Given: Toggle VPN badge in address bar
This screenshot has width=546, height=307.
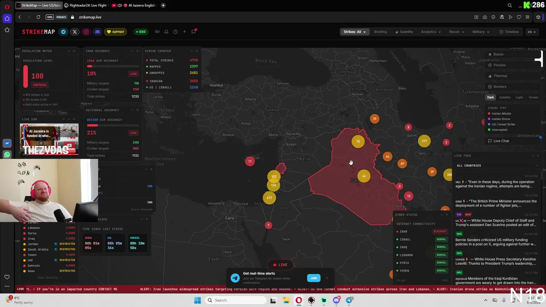Looking at the screenshot, I should coord(50,17).
